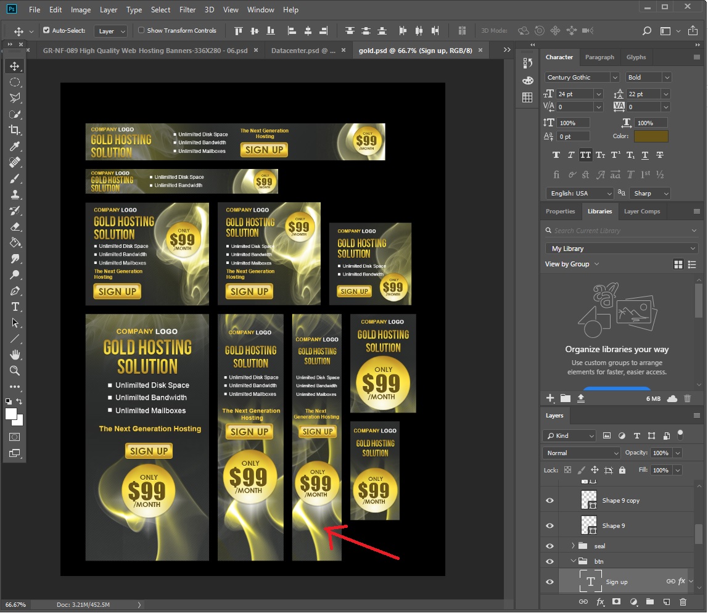Hide the Shape 9 copy layer

coord(550,500)
